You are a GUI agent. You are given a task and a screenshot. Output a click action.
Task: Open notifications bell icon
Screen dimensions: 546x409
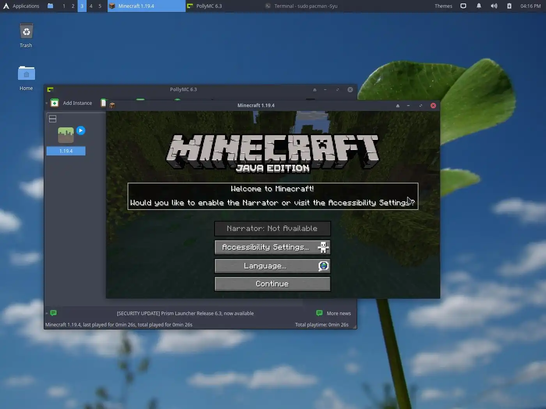click(479, 6)
